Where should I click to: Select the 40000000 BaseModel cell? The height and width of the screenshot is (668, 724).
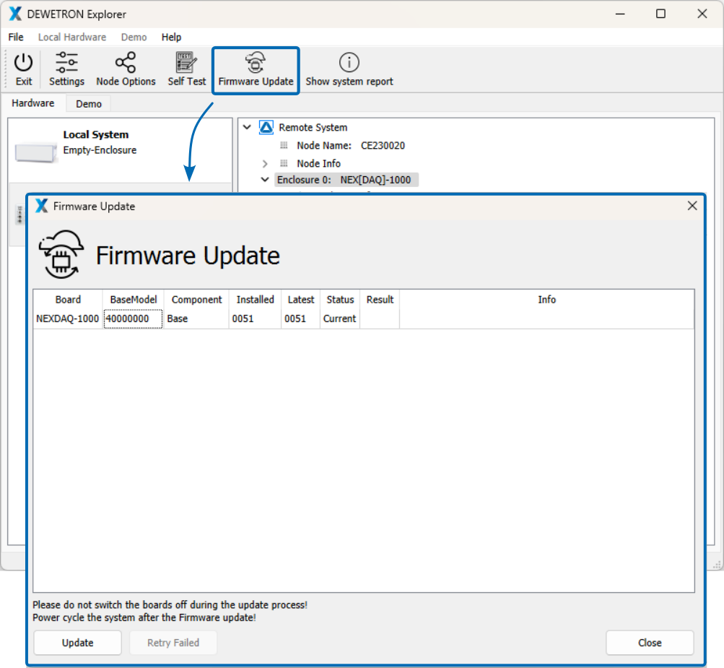(133, 318)
